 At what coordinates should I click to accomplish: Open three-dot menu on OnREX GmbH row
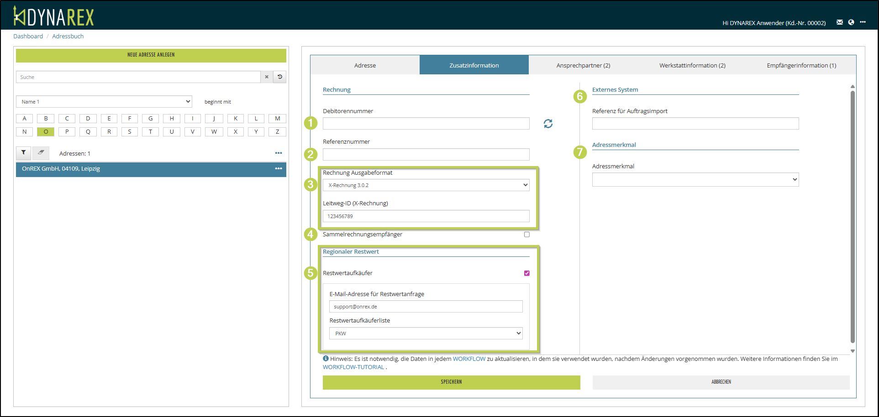point(279,169)
